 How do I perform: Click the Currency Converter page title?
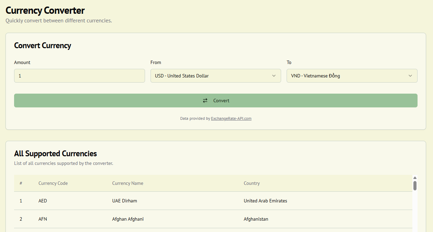45,10
